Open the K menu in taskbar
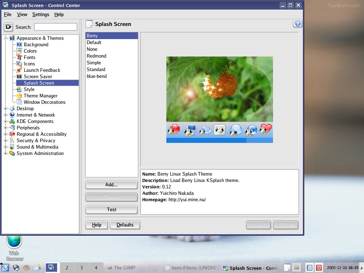 click(5, 268)
